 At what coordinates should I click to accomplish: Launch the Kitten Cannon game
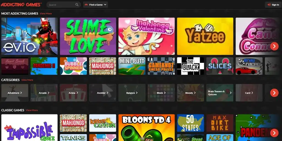click(x=103, y=123)
